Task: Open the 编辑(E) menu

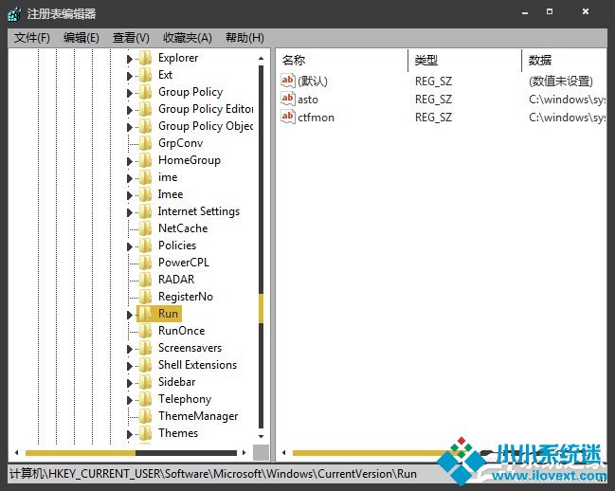Action: pos(81,38)
